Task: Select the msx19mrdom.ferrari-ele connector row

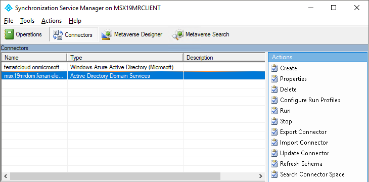Action: click(x=133, y=76)
